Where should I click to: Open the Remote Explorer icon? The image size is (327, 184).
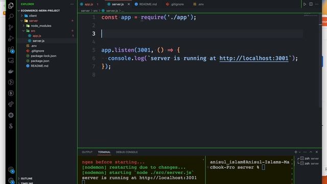11,60
